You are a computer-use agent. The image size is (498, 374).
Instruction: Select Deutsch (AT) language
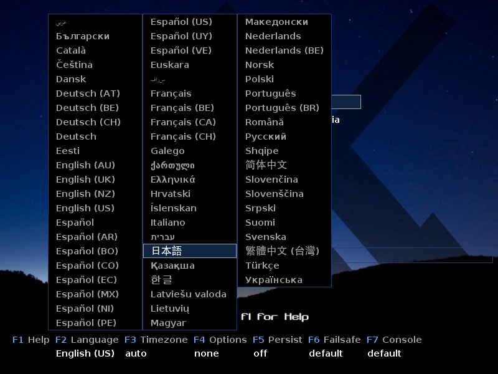[x=88, y=93]
